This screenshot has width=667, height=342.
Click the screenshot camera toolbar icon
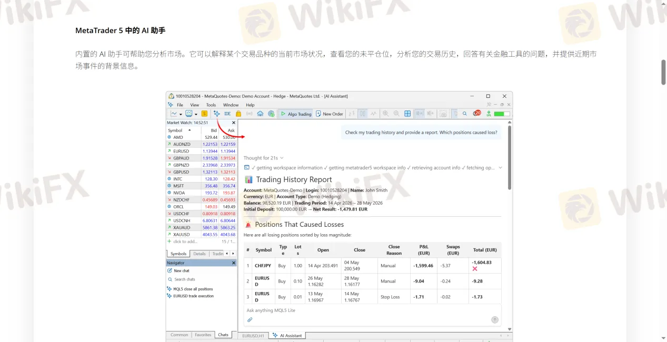(443, 114)
